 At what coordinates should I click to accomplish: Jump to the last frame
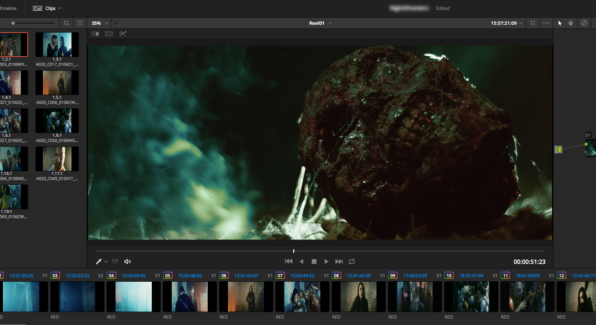[x=339, y=262]
